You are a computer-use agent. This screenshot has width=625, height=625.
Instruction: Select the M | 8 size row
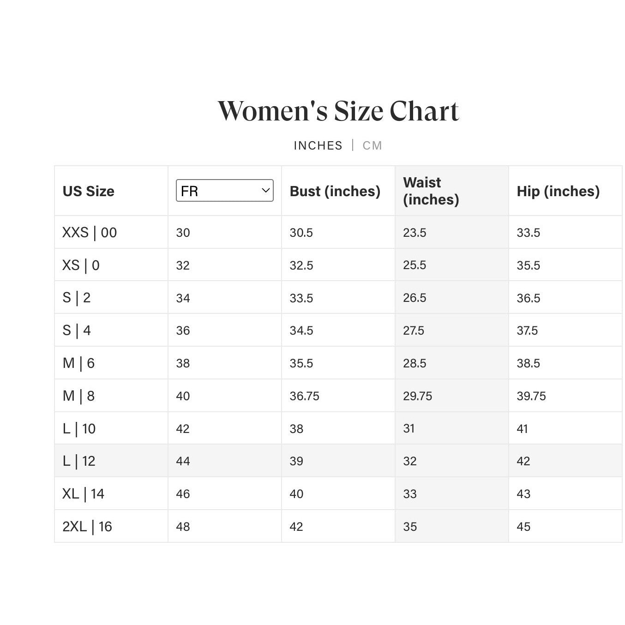(338, 396)
